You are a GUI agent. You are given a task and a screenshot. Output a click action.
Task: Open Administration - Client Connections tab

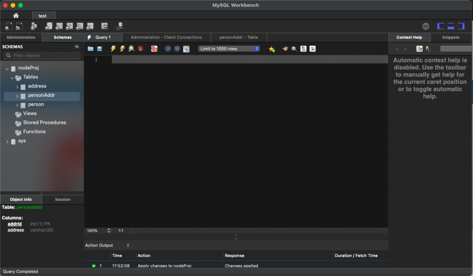pos(166,37)
